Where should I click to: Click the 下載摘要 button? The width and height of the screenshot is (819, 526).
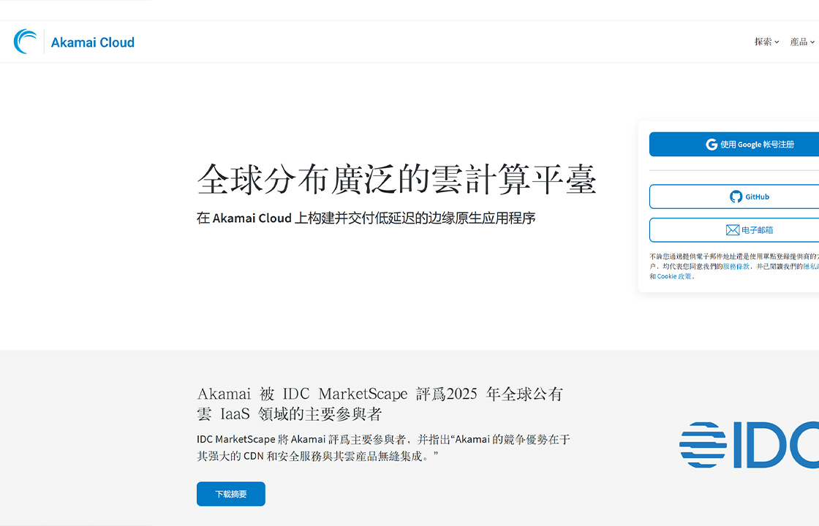click(231, 494)
